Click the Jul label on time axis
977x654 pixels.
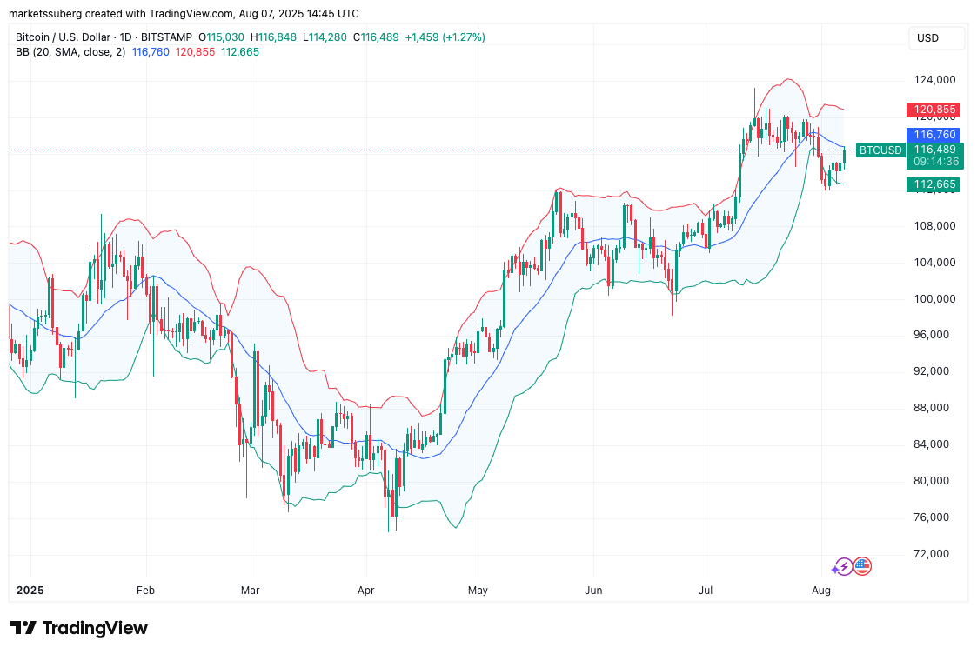706,590
